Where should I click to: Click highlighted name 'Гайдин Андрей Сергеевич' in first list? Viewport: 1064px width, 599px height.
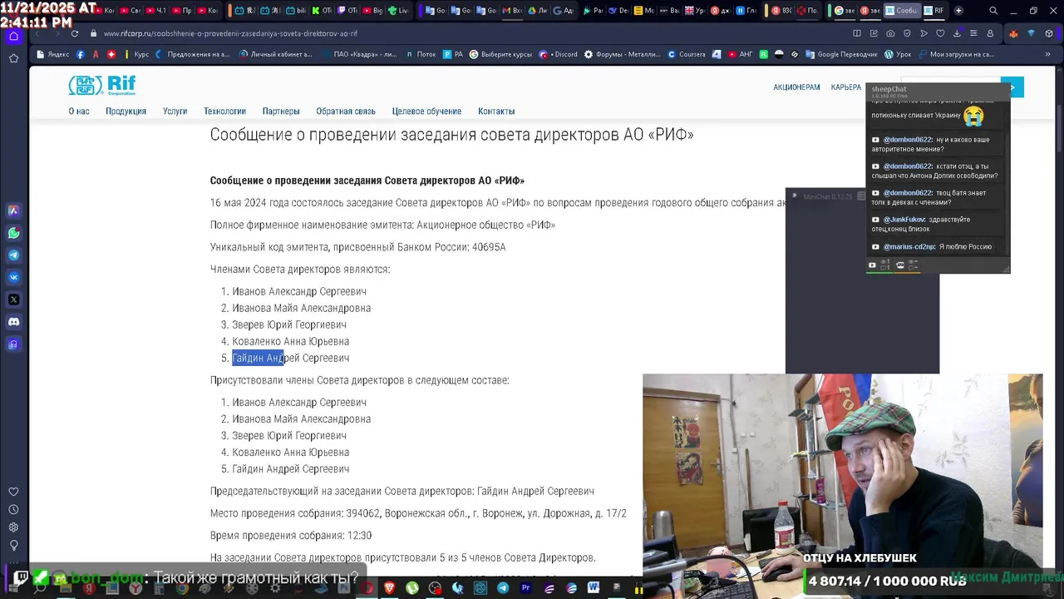(290, 358)
